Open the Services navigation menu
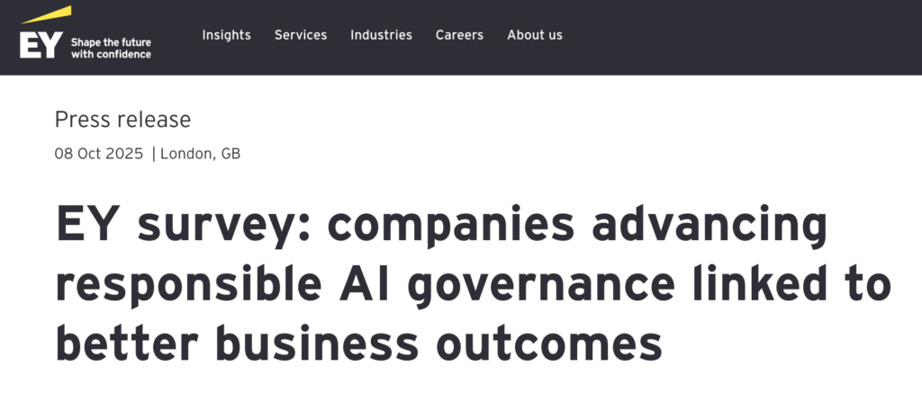 (301, 35)
